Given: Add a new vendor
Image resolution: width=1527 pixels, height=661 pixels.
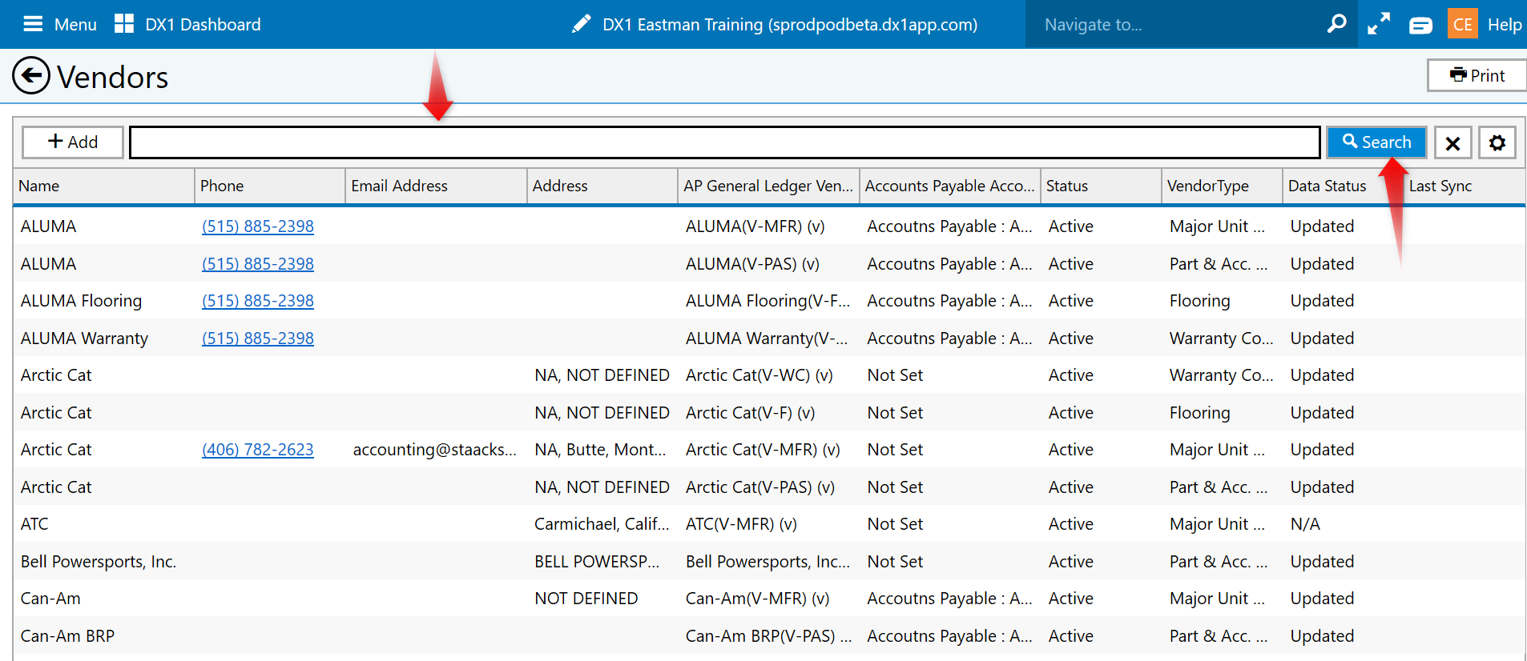Looking at the screenshot, I should (x=73, y=142).
